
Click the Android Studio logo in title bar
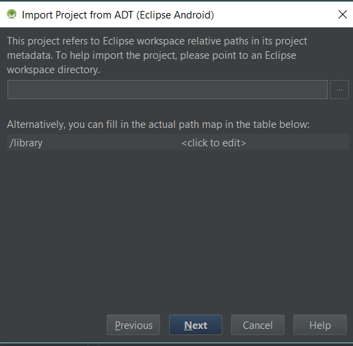tap(12, 14)
